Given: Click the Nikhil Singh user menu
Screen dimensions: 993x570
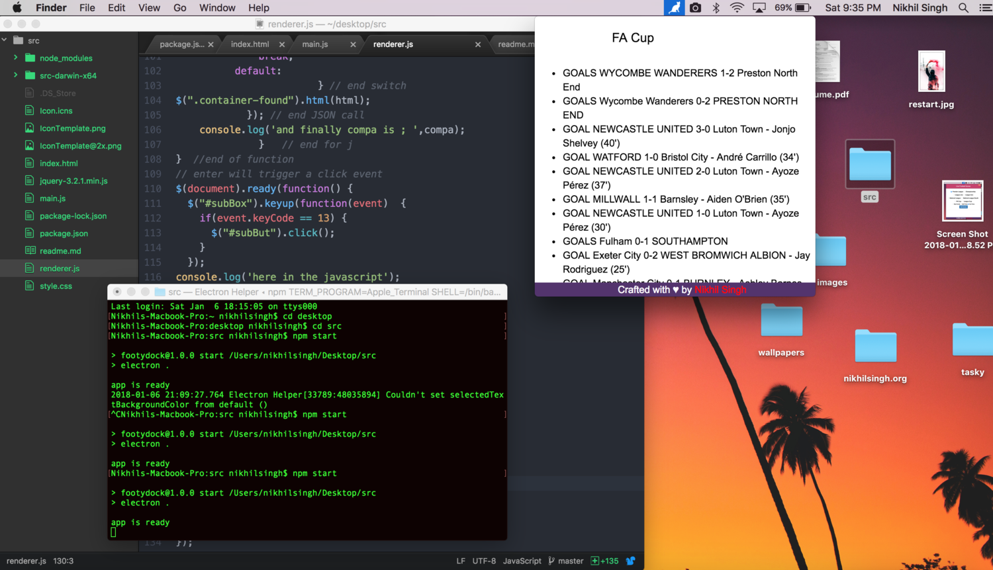Looking at the screenshot, I should pyautogui.click(x=920, y=8).
